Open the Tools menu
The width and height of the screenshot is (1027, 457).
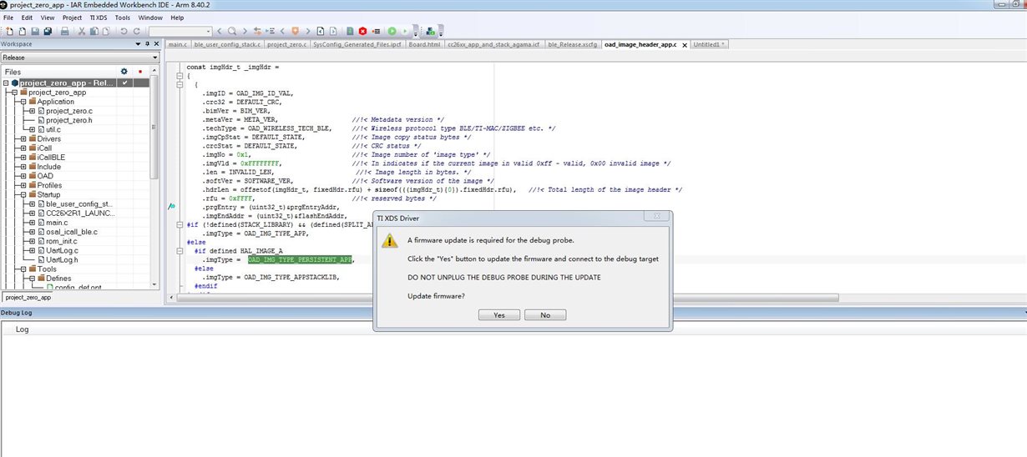tap(123, 17)
